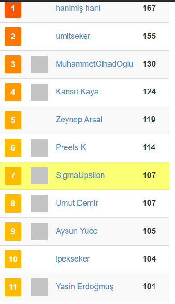Click Yasin Erdoğmuş's avatar image

(39, 287)
